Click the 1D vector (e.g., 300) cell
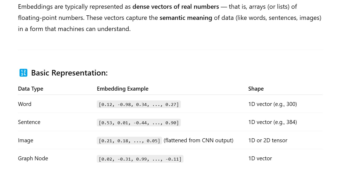Viewport: 340px width, 182px height. coord(273,104)
